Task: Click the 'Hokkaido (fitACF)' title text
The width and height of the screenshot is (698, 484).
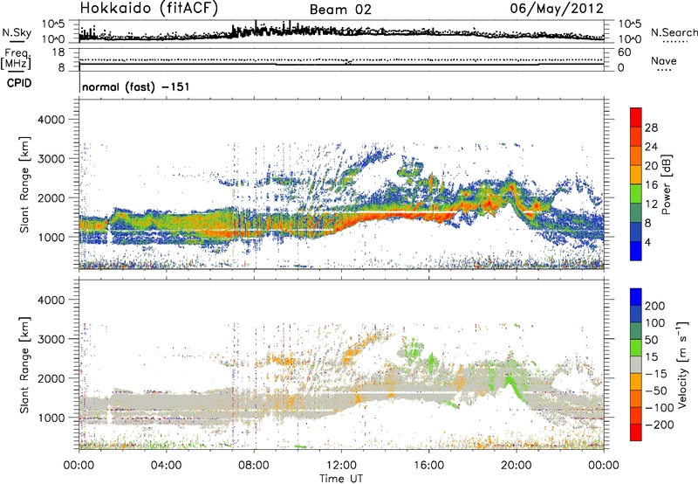Action: [149, 9]
